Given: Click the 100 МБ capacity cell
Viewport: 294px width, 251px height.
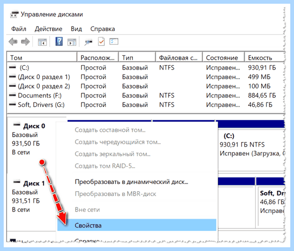Looking at the screenshot, I should 259,86.
